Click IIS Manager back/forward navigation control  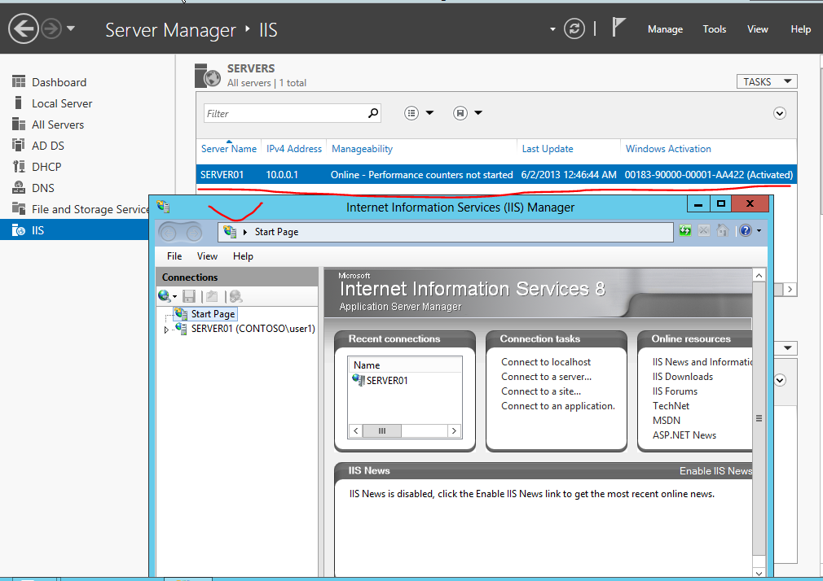[x=180, y=232]
